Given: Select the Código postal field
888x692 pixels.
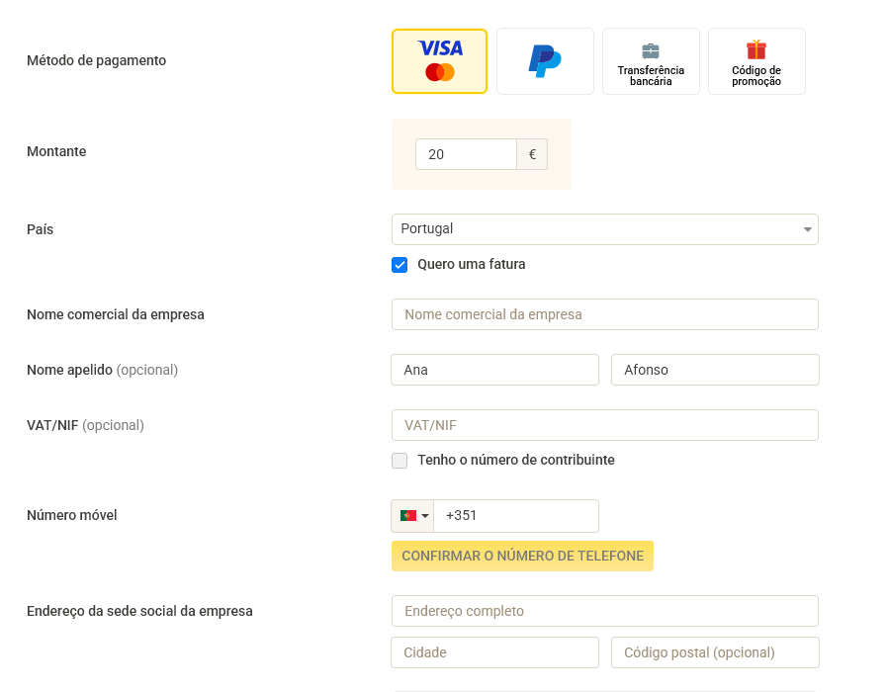Looking at the screenshot, I should [715, 652].
